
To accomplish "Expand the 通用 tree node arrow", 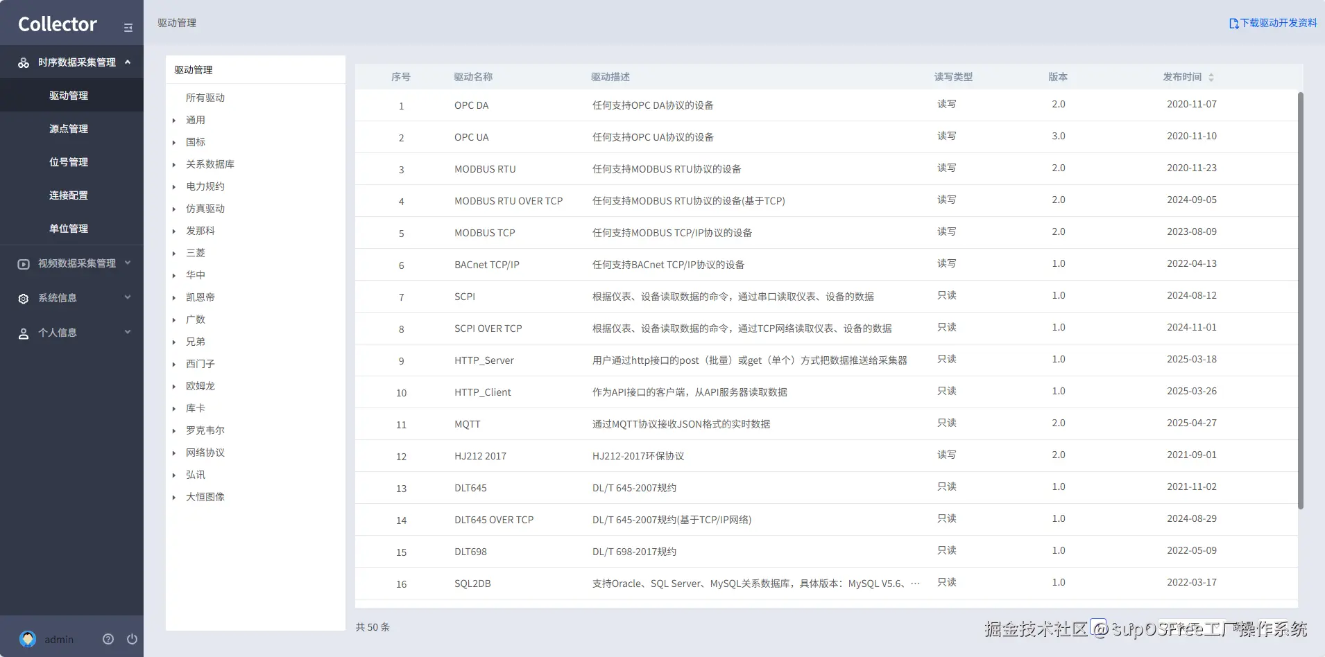I will [x=174, y=121].
